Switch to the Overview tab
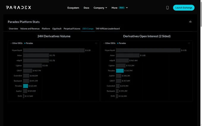 [13, 29]
